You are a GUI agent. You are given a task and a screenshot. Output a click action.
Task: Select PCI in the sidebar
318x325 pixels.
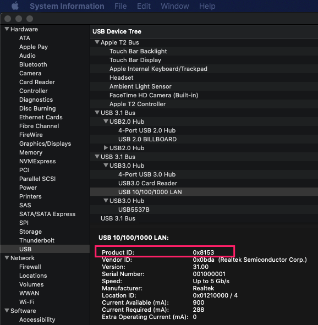pos(24,170)
